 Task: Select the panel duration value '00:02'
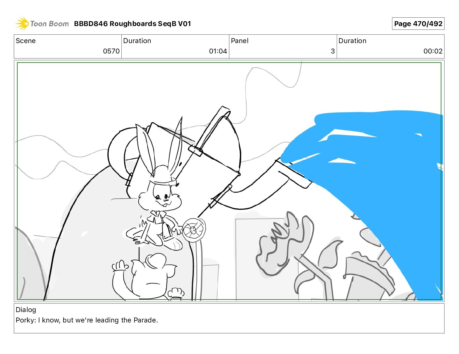433,51
